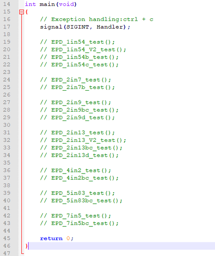Click the Exception handling comment
The width and height of the screenshot is (215, 256).
97,19
